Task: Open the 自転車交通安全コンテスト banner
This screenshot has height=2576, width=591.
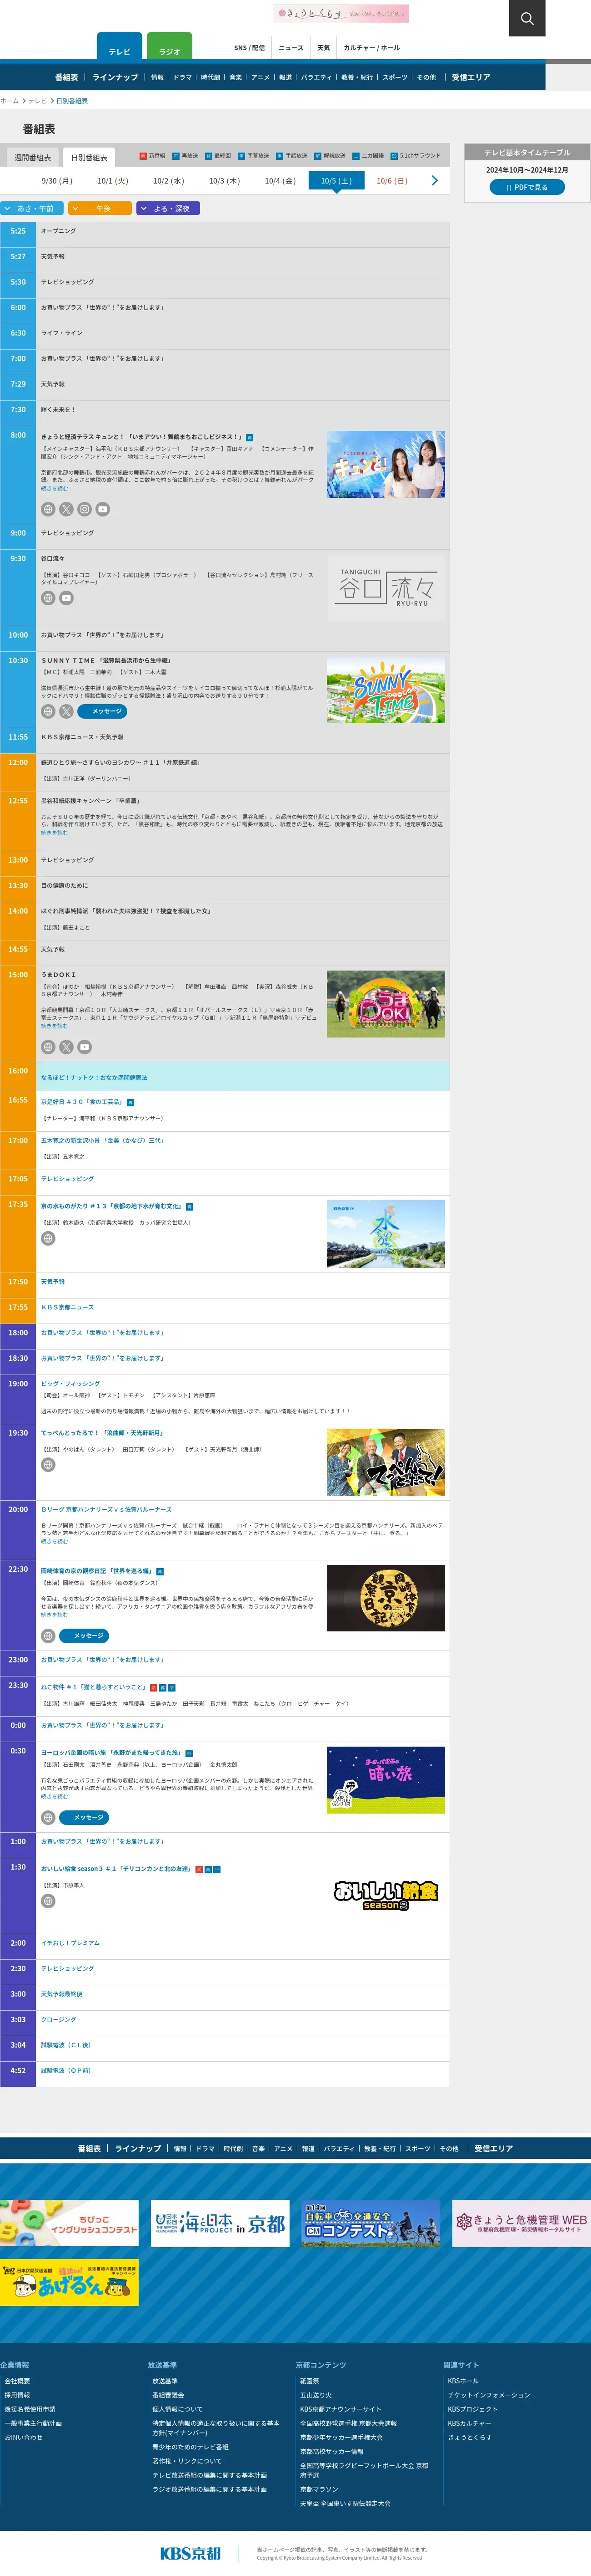Action: pyautogui.click(x=371, y=2223)
